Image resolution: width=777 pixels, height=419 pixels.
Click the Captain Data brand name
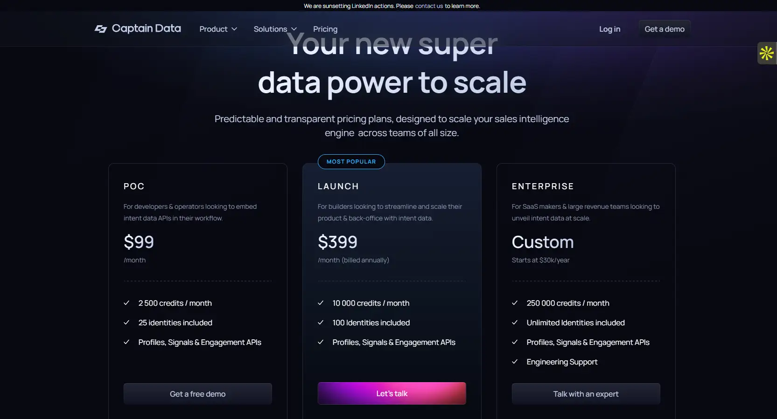coord(146,28)
